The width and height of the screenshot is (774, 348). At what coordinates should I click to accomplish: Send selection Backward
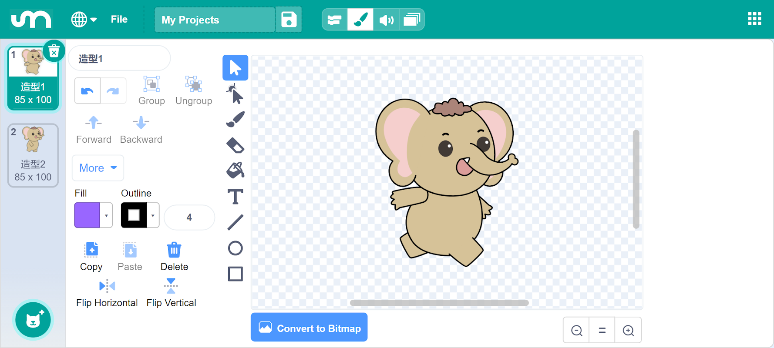141,130
